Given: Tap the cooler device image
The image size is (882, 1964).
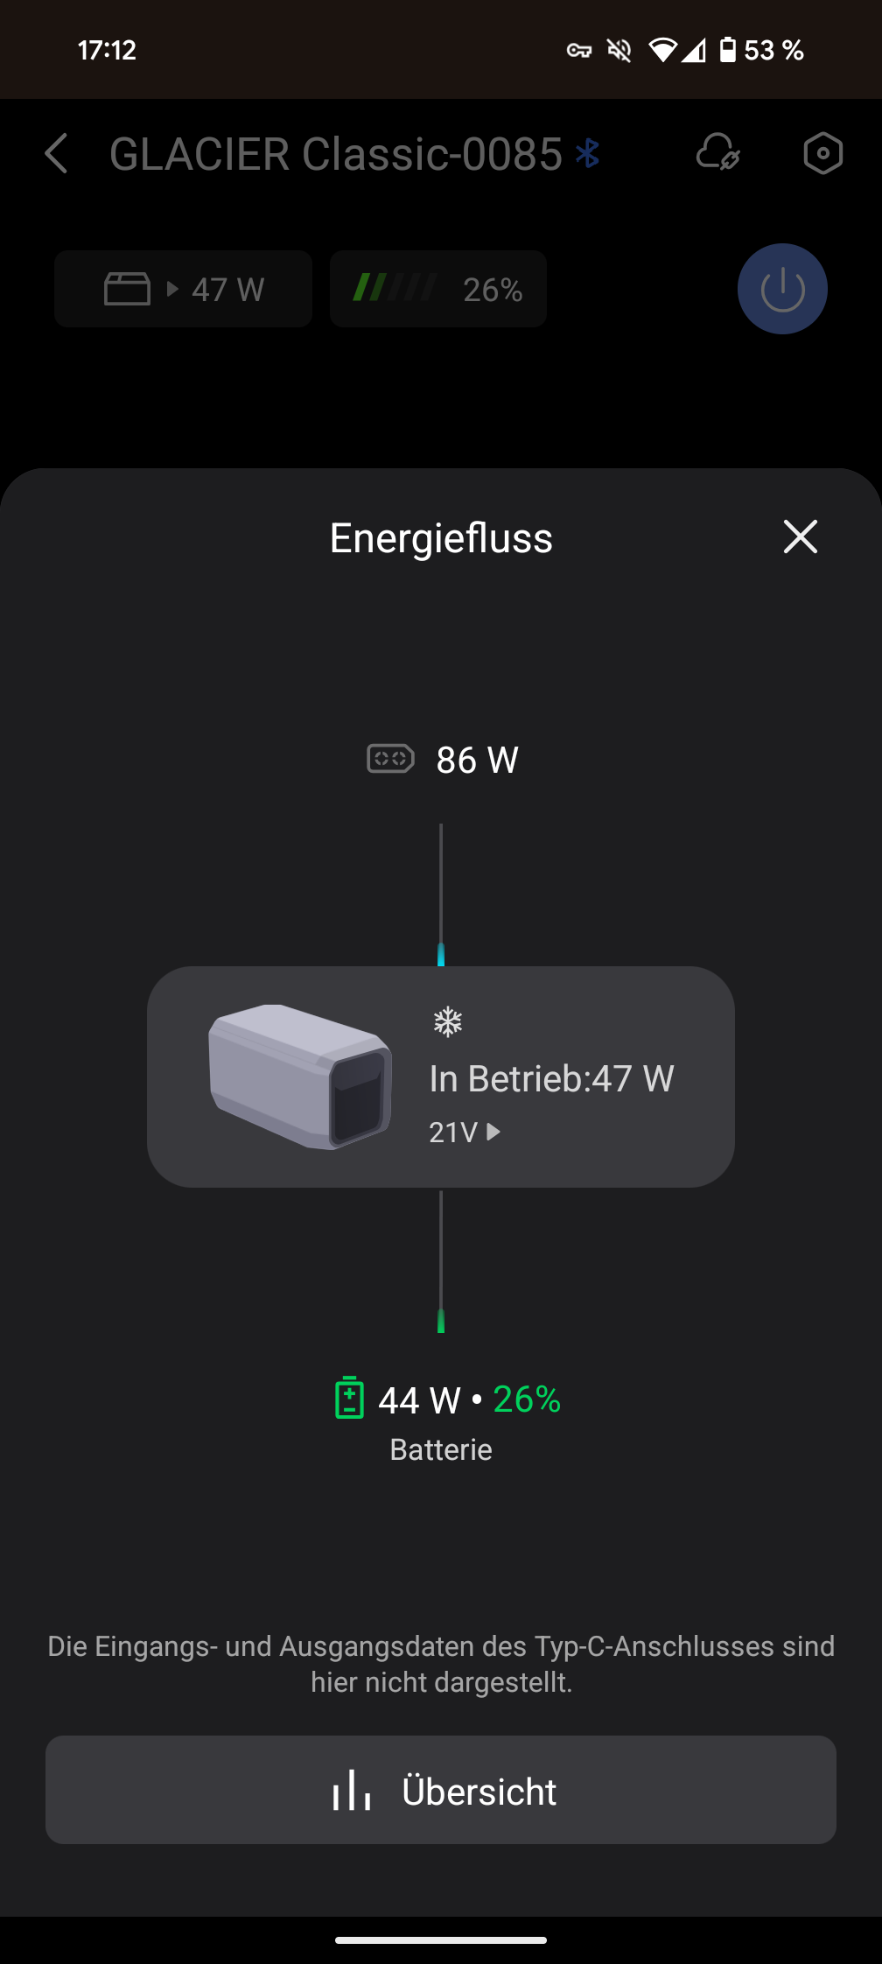Looking at the screenshot, I should click(299, 1077).
